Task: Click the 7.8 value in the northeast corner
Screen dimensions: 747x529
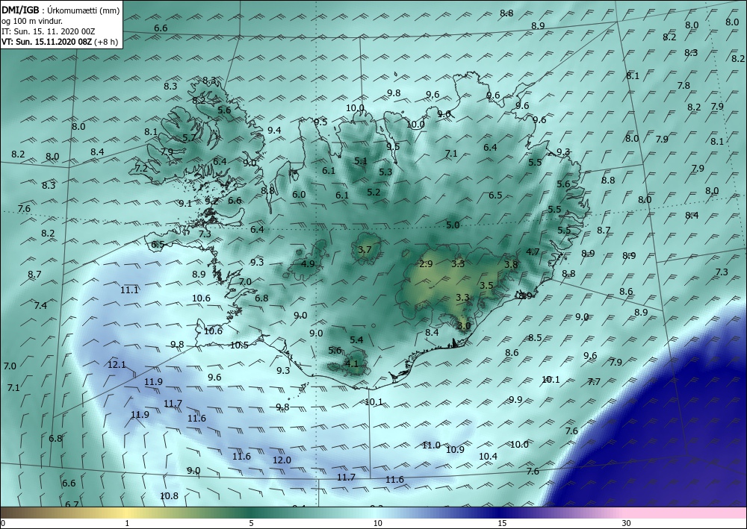Action: (684, 86)
